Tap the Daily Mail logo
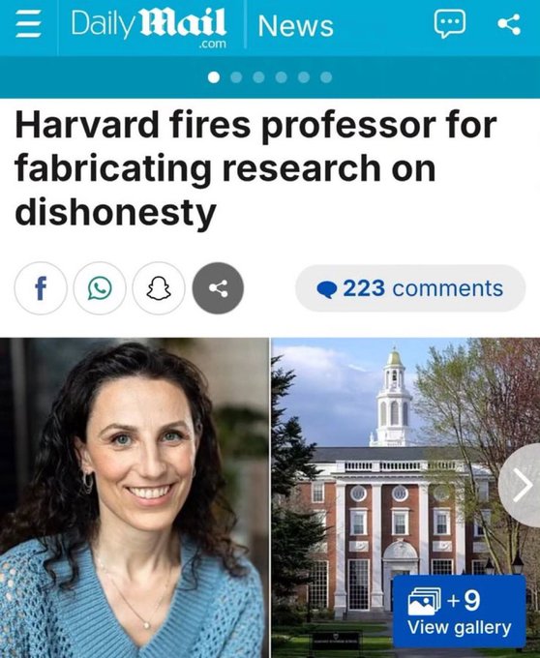Screen dimensions: 540x658 click(148, 27)
